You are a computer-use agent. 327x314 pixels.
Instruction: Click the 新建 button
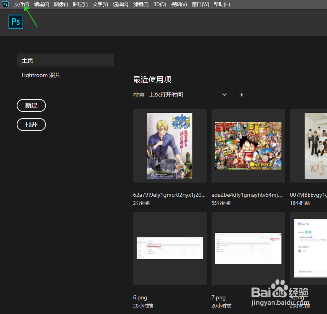coord(31,105)
